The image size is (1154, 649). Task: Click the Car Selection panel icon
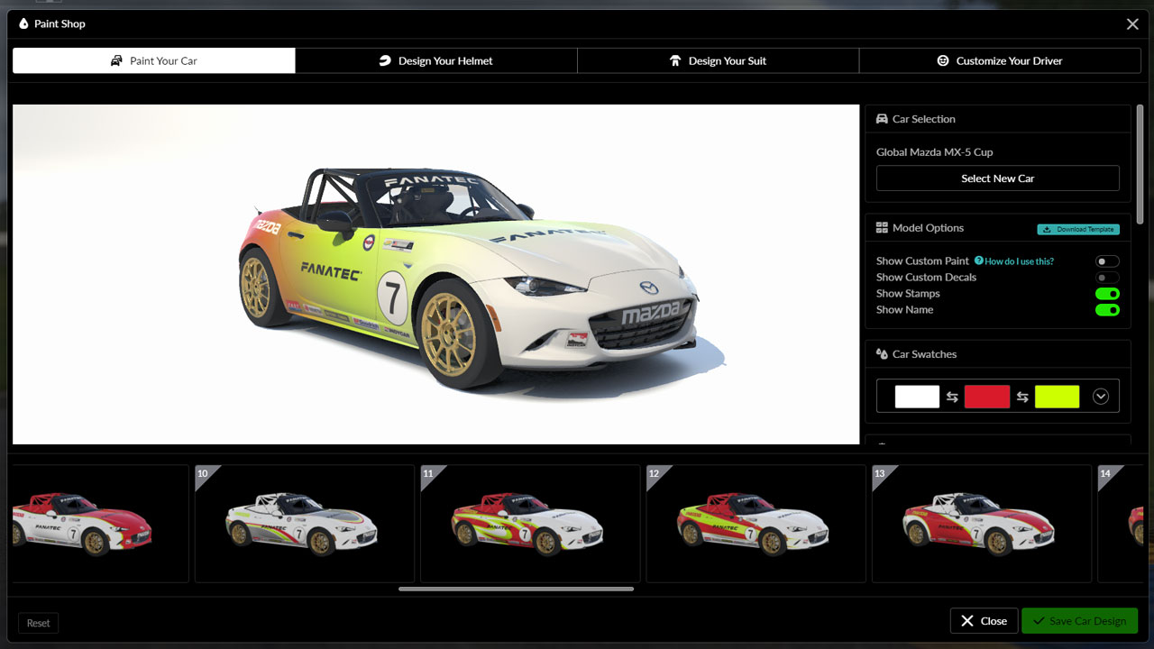coord(884,118)
